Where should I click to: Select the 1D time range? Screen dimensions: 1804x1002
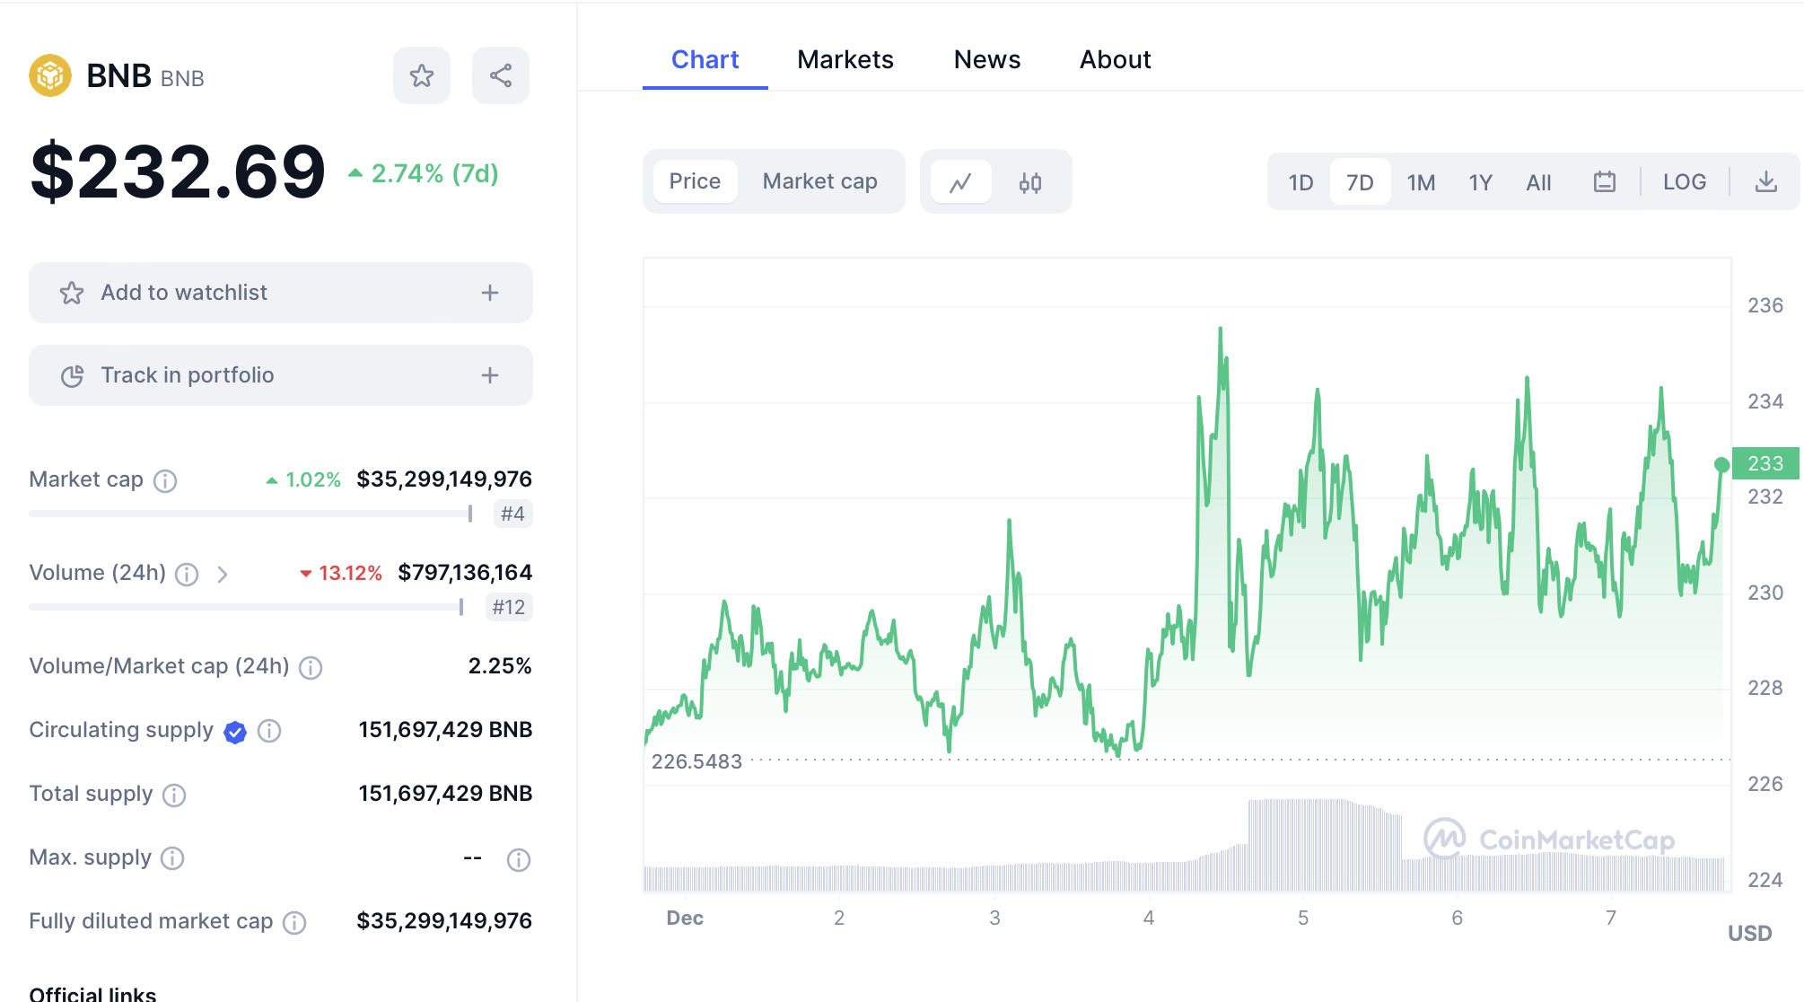[x=1300, y=182]
